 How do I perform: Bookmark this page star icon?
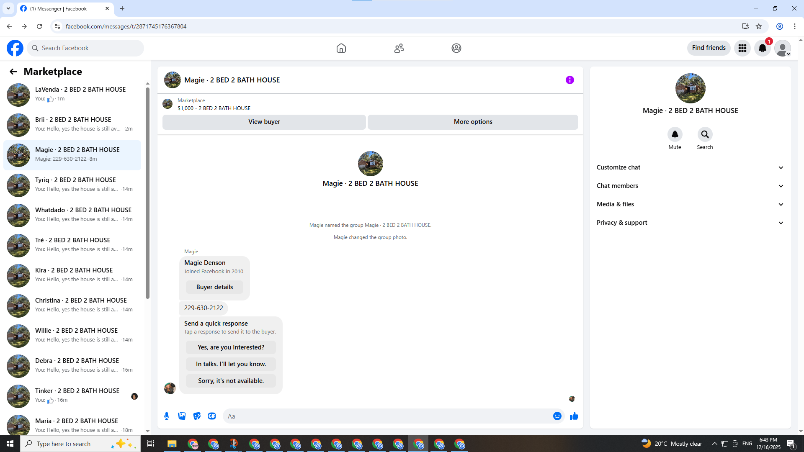click(x=759, y=26)
